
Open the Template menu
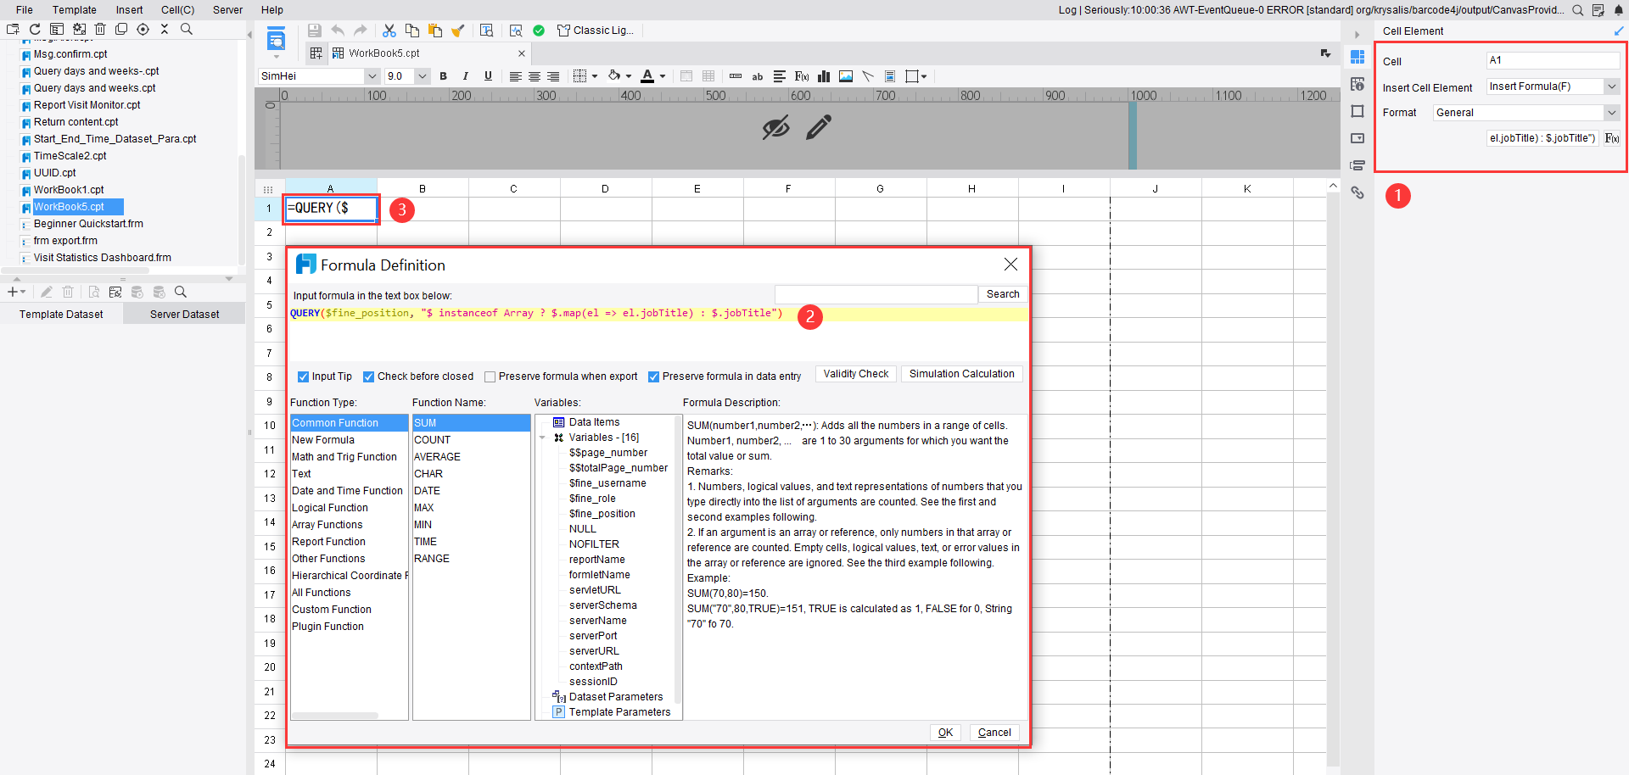pyautogui.click(x=75, y=9)
